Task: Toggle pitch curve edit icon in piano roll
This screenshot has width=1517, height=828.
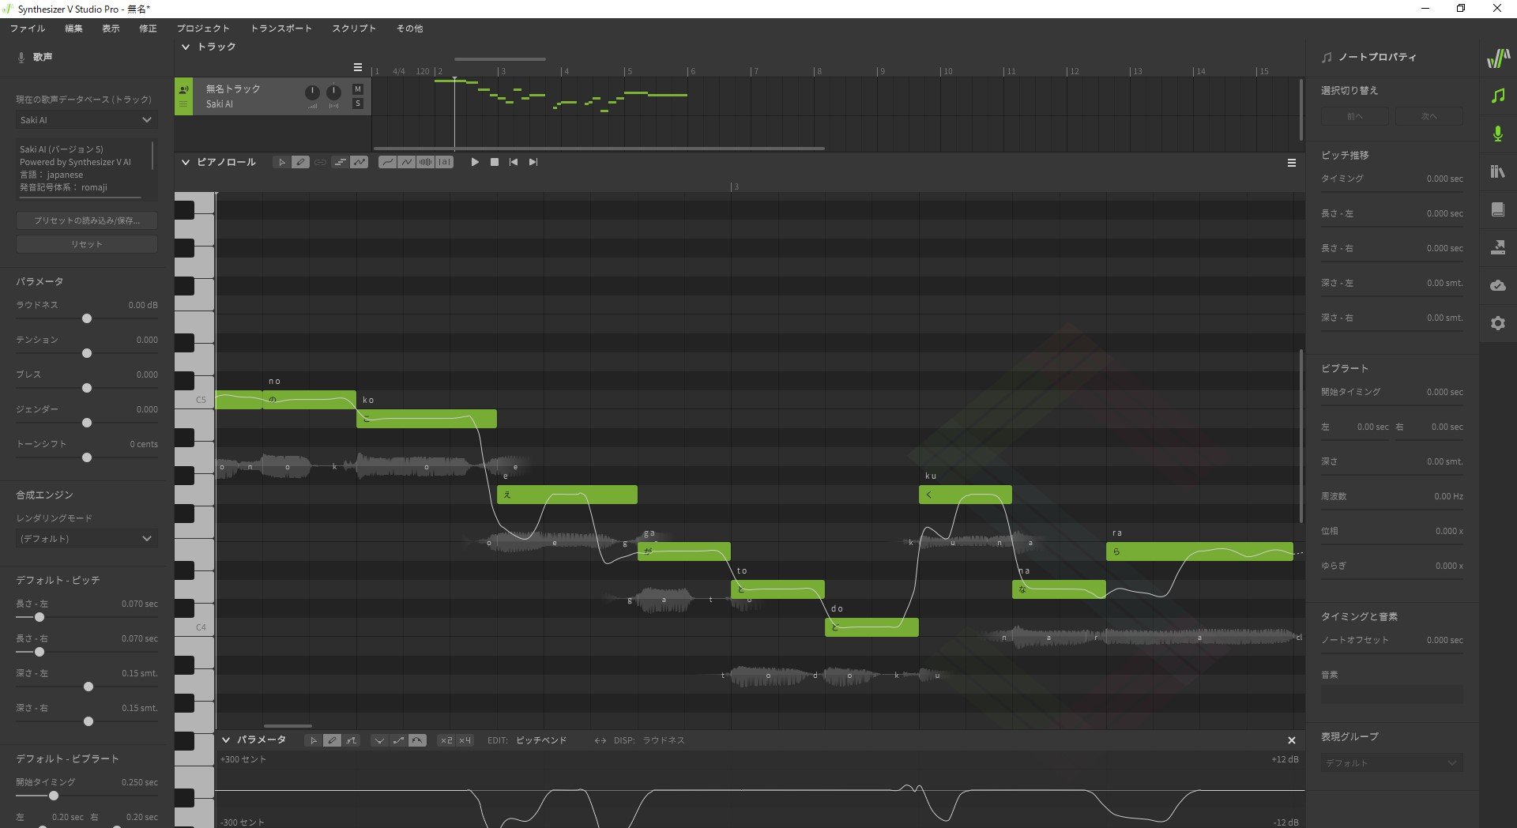Action: tap(359, 162)
